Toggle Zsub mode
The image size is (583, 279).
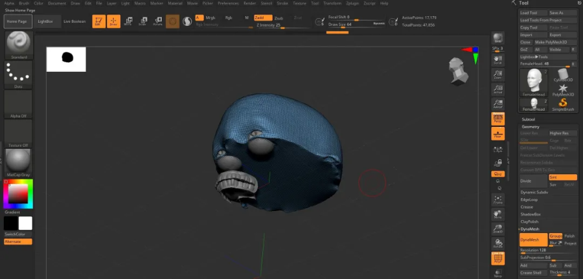(x=279, y=18)
